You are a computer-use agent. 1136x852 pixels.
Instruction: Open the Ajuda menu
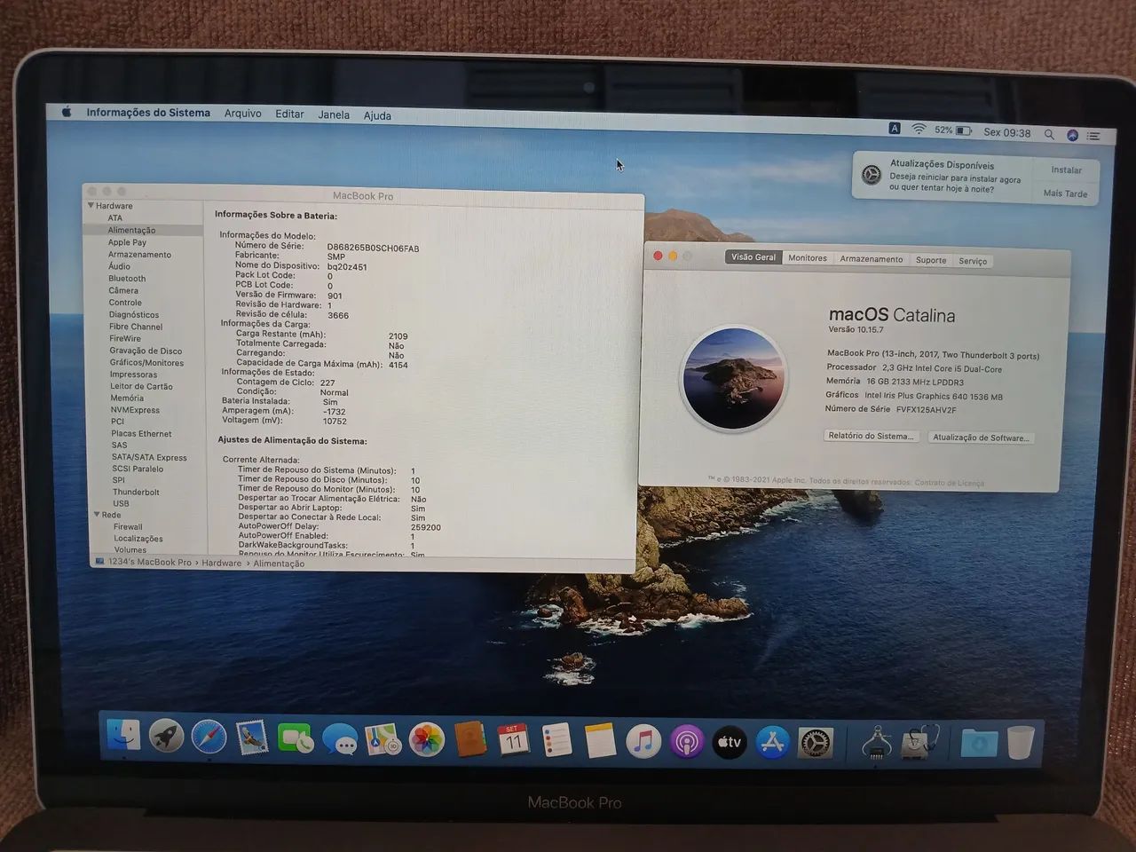(x=377, y=115)
